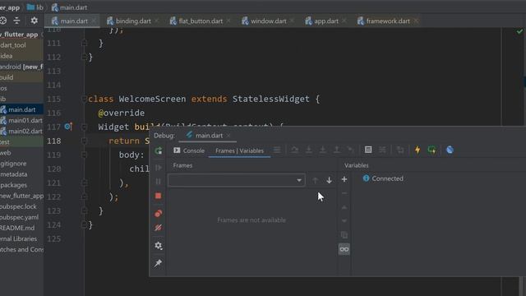Trigger Flutter Hot Restart green icon
526x296 pixels.
pos(431,150)
